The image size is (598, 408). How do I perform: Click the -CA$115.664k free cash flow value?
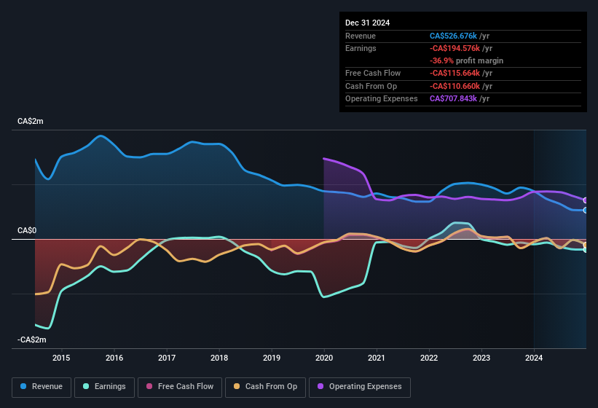455,73
